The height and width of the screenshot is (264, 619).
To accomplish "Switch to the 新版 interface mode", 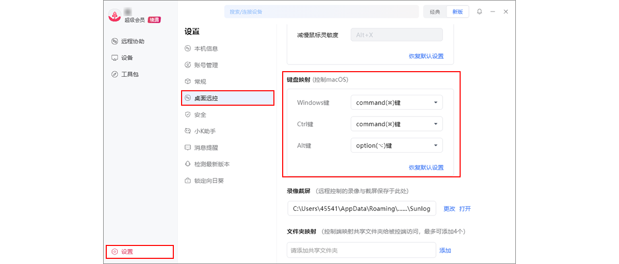I will [x=458, y=11].
